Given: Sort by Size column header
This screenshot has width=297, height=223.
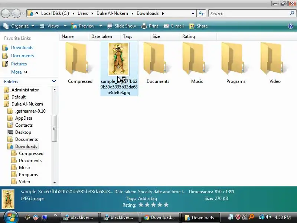Looking at the screenshot, I should coord(165,36).
